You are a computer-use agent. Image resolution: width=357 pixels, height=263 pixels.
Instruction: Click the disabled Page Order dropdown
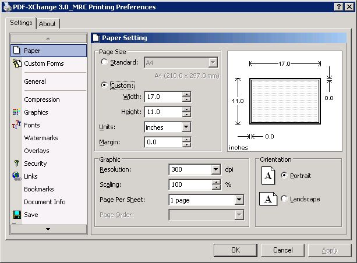(x=206, y=215)
